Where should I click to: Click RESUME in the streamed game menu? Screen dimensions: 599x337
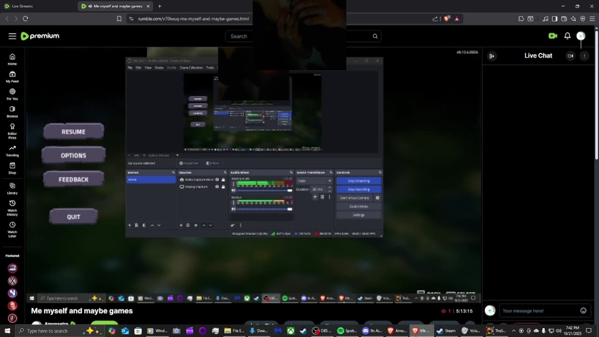(x=73, y=132)
